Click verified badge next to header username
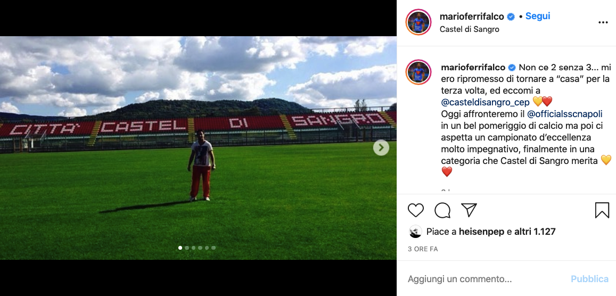The image size is (616, 296). 511,17
